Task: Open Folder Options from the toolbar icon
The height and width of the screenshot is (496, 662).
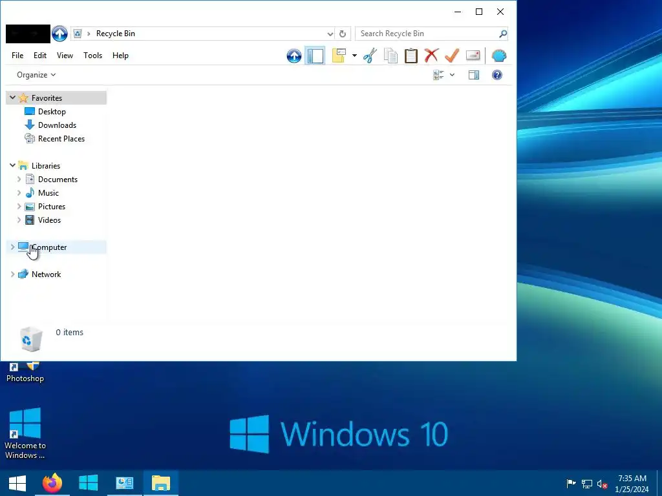Action: (339, 56)
